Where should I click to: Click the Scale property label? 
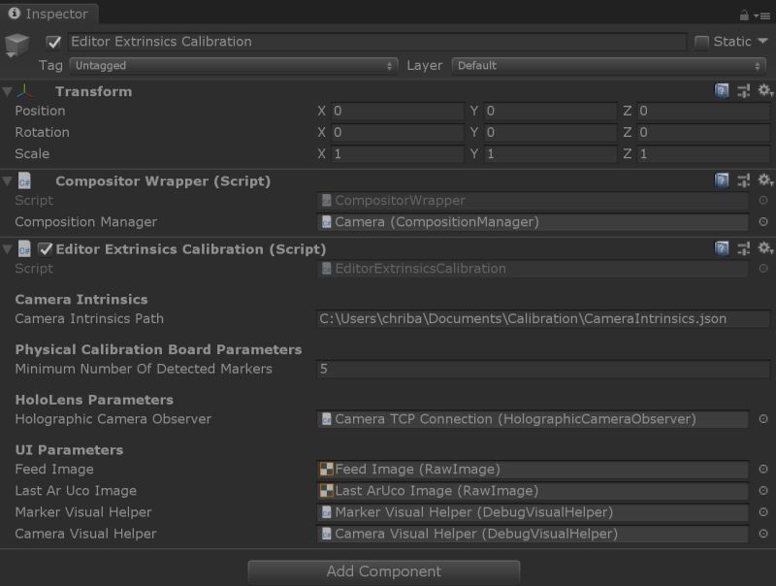[x=32, y=154]
